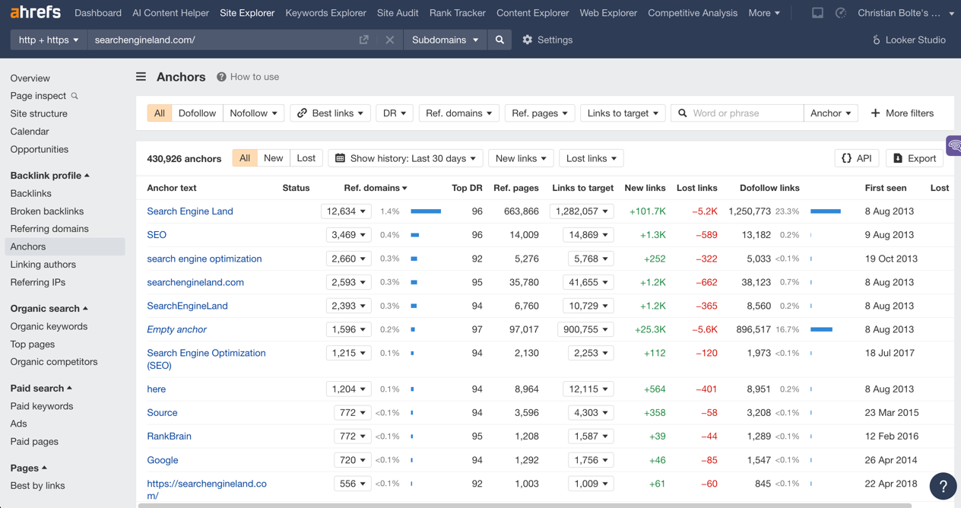Viewport: 961px width, 508px height.
Task: Open the Search Engine Land anchor link
Action: 190,211
